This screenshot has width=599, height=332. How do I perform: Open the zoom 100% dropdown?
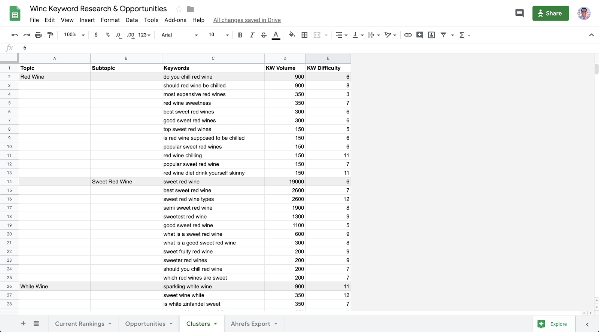click(74, 35)
